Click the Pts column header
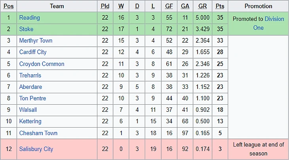The width and height of the screenshot is (289, 160). pos(220,6)
